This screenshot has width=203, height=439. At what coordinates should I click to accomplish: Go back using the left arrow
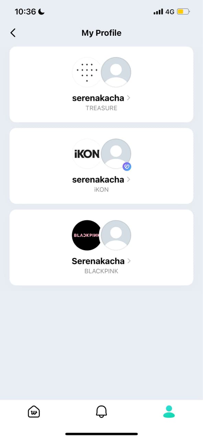pyautogui.click(x=13, y=33)
